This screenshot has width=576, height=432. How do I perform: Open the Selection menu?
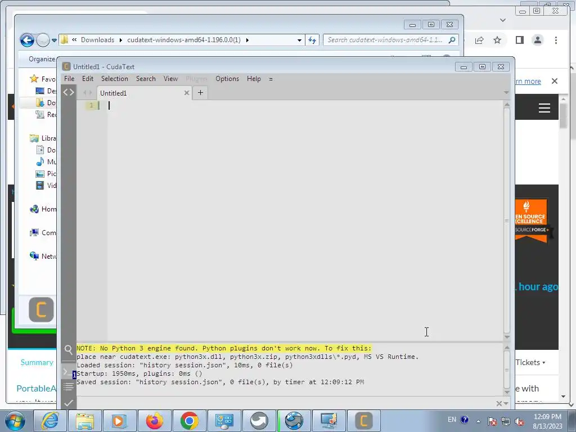[115, 79]
